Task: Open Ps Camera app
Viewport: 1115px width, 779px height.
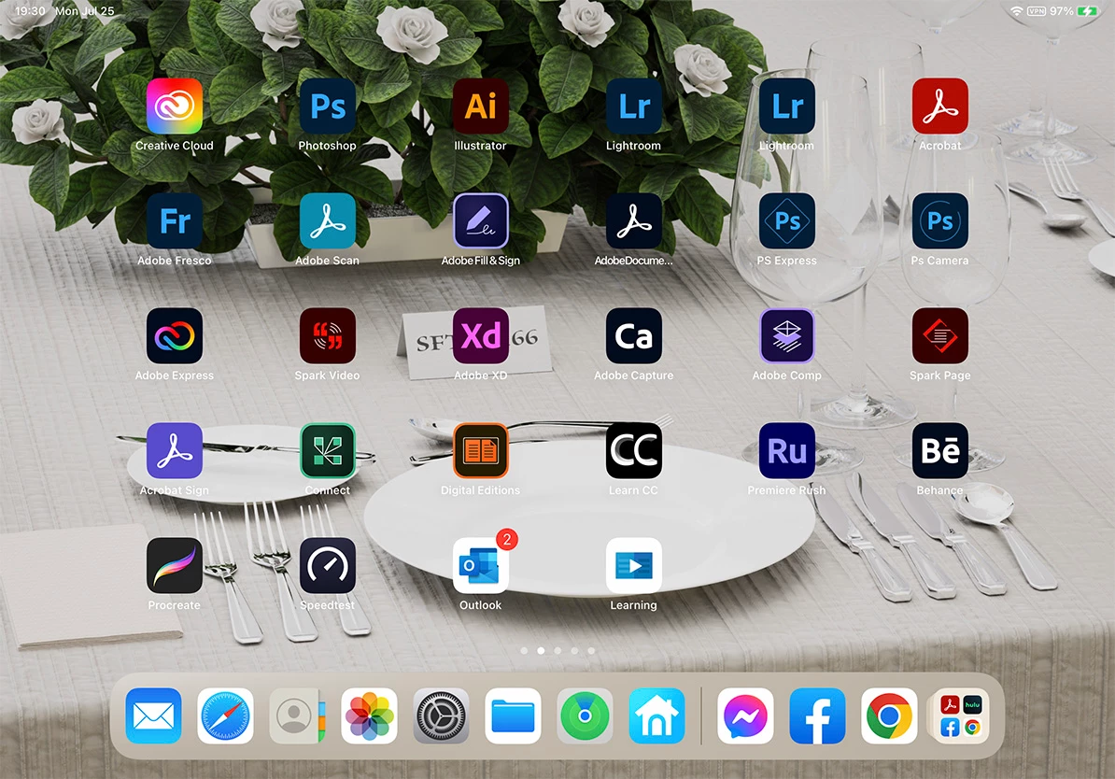Action: [x=940, y=221]
